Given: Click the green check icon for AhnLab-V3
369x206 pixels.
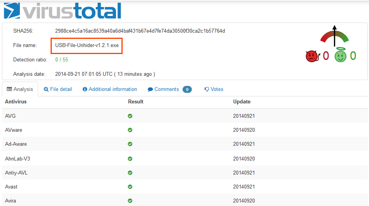Looking at the screenshot, I should click(x=130, y=159).
